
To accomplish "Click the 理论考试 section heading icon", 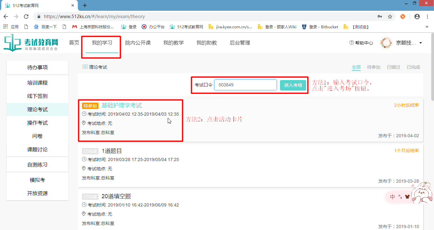I will [x=85, y=67].
